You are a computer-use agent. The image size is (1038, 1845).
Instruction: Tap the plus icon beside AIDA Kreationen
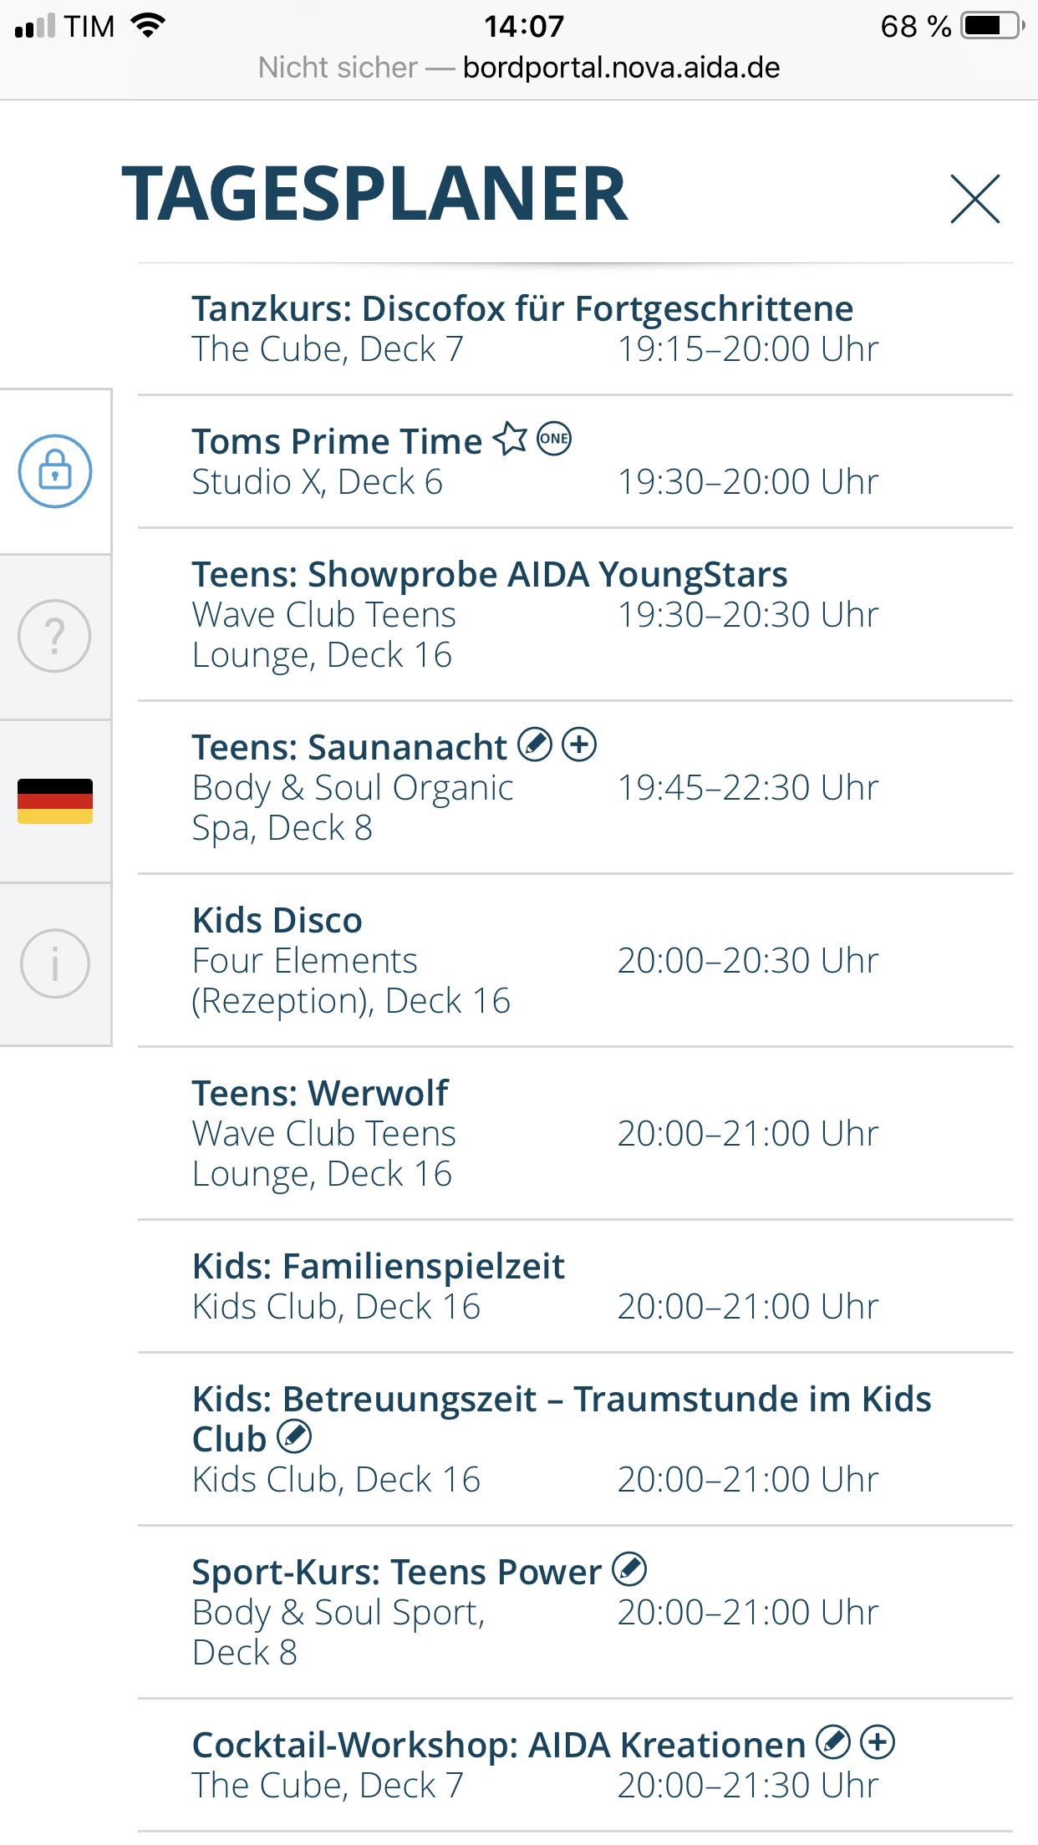878,1742
